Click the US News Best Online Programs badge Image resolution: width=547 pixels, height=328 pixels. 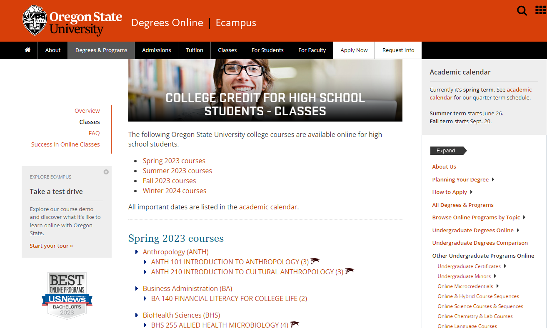coord(67,296)
